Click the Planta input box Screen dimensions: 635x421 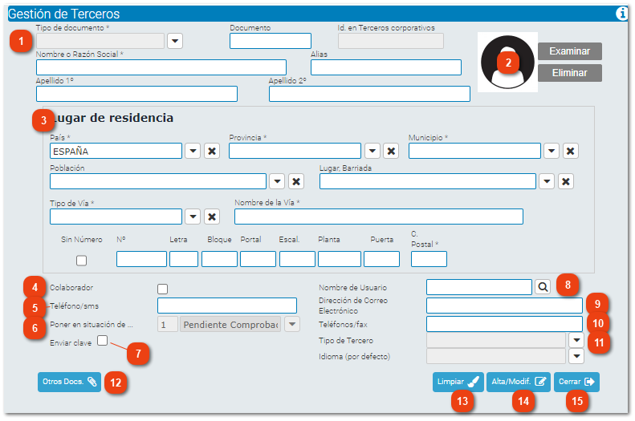[x=339, y=259]
